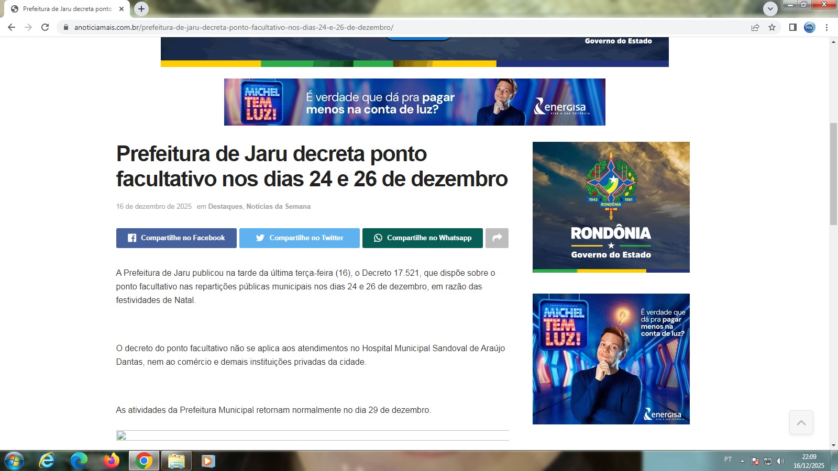Screen dimensions: 838x471
Task: Show hidden system tray icons
Action: click(x=742, y=461)
